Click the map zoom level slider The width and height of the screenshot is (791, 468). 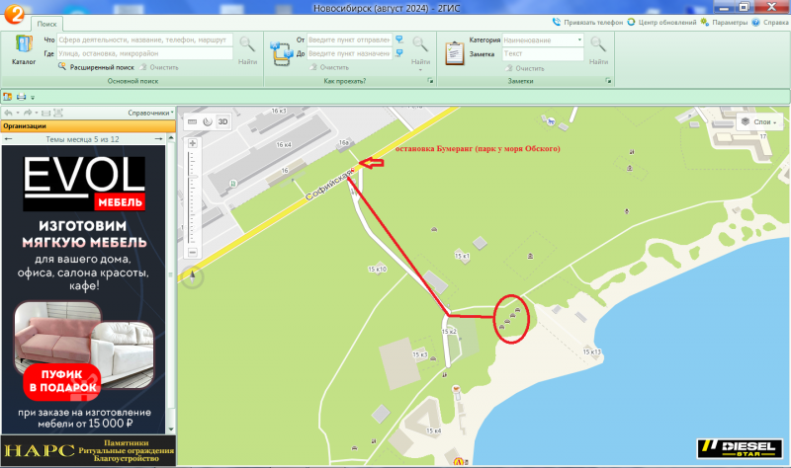tap(192, 197)
